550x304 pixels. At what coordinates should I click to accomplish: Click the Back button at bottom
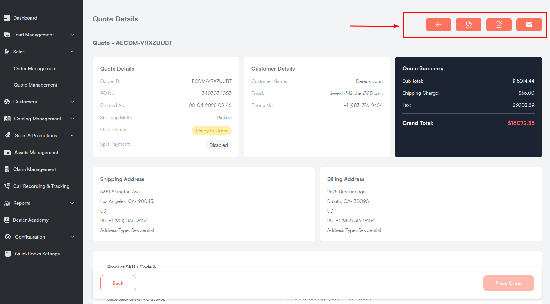point(118,283)
